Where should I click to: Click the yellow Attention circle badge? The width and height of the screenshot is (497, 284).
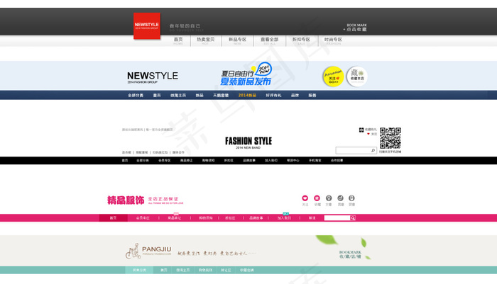332,76
